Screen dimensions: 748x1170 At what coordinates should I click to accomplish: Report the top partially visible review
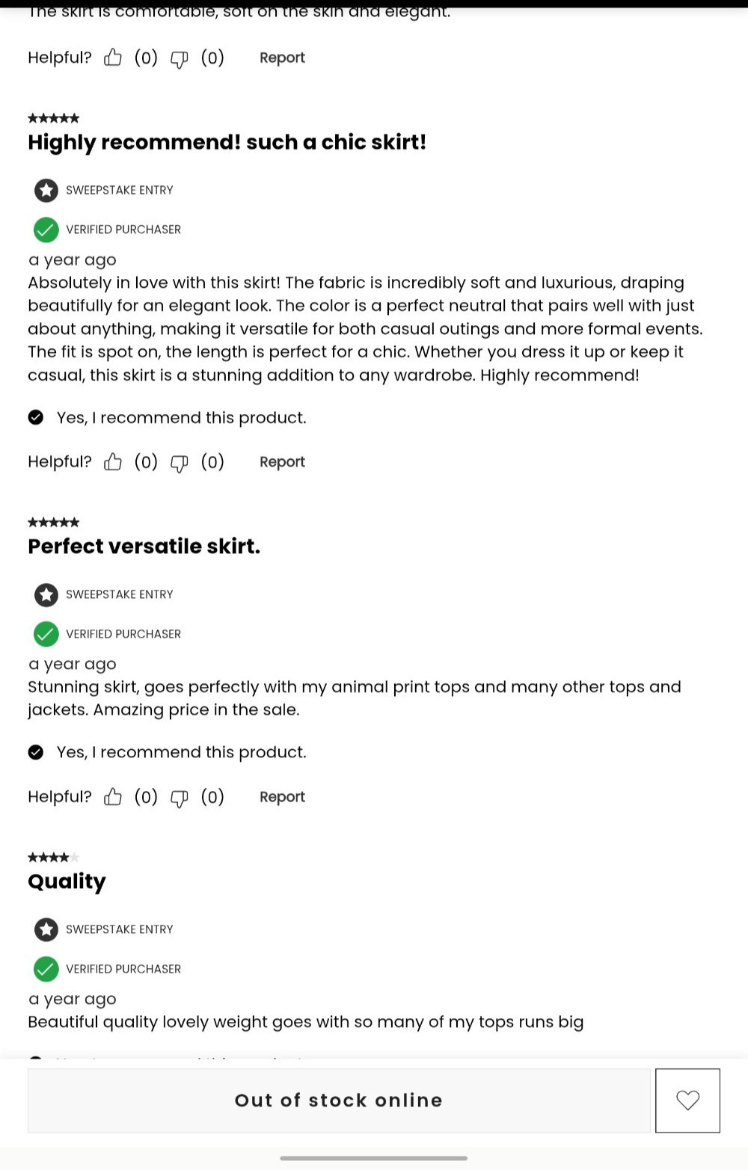click(282, 58)
